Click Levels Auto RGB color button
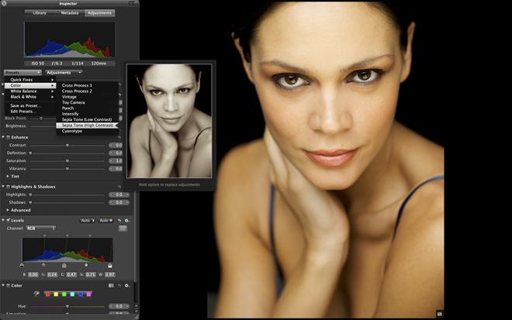The image size is (512, 320). pos(106,221)
